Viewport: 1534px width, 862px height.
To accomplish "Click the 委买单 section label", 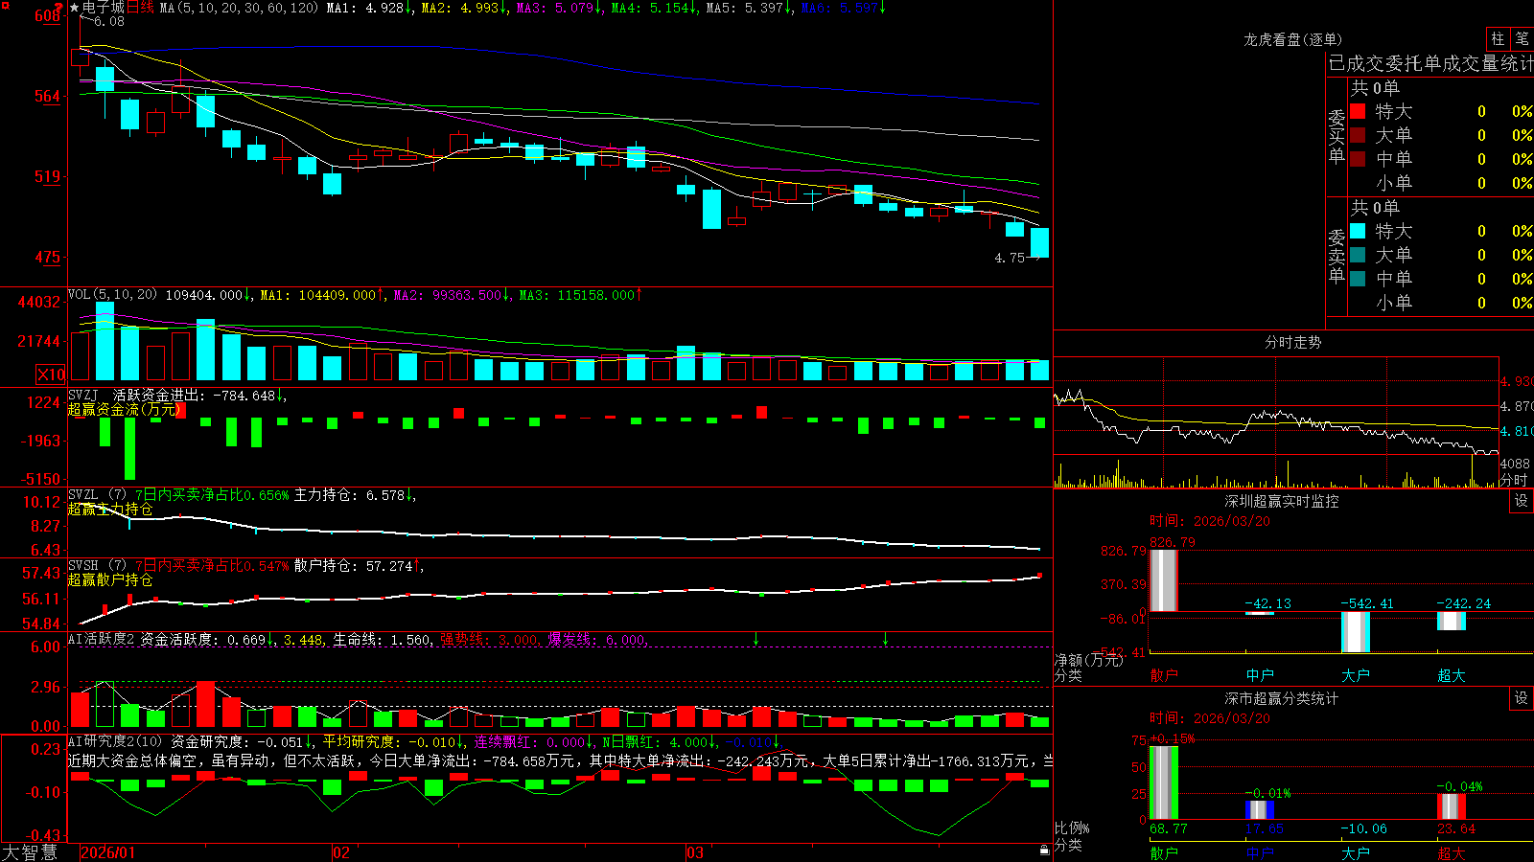I will tap(1336, 136).
